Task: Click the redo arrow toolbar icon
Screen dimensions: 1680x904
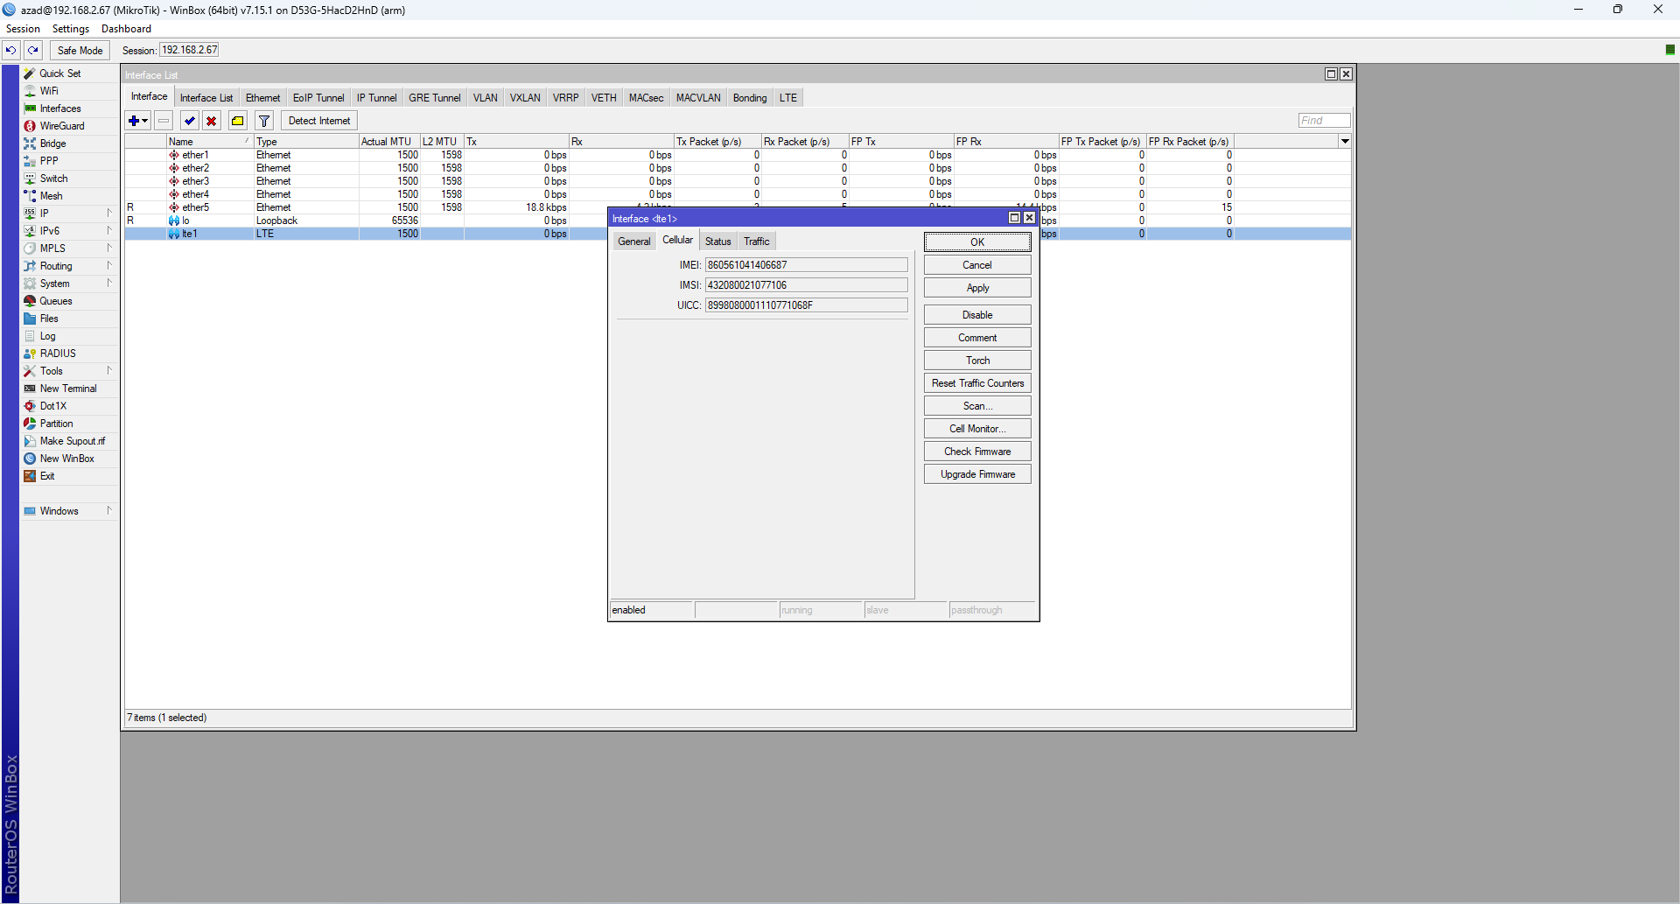Action: pyautogui.click(x=33, y=50)
